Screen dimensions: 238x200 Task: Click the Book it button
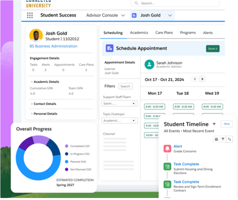pos(213,48)
